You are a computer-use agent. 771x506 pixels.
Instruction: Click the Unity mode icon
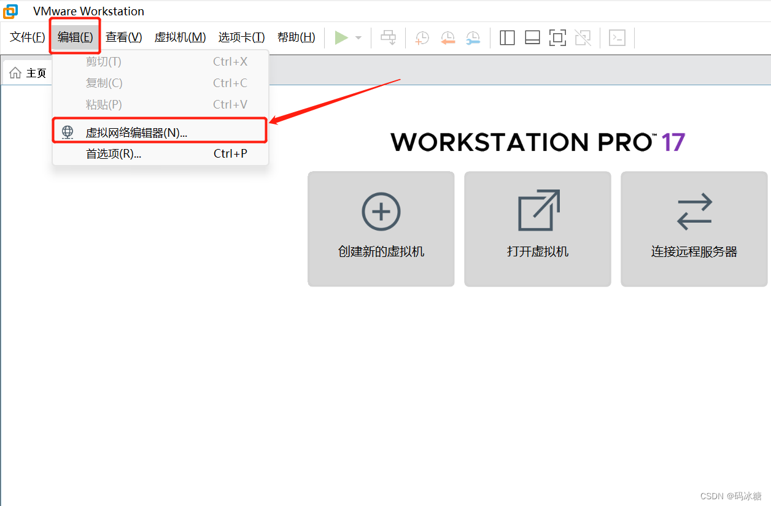[x=583, y=37]
